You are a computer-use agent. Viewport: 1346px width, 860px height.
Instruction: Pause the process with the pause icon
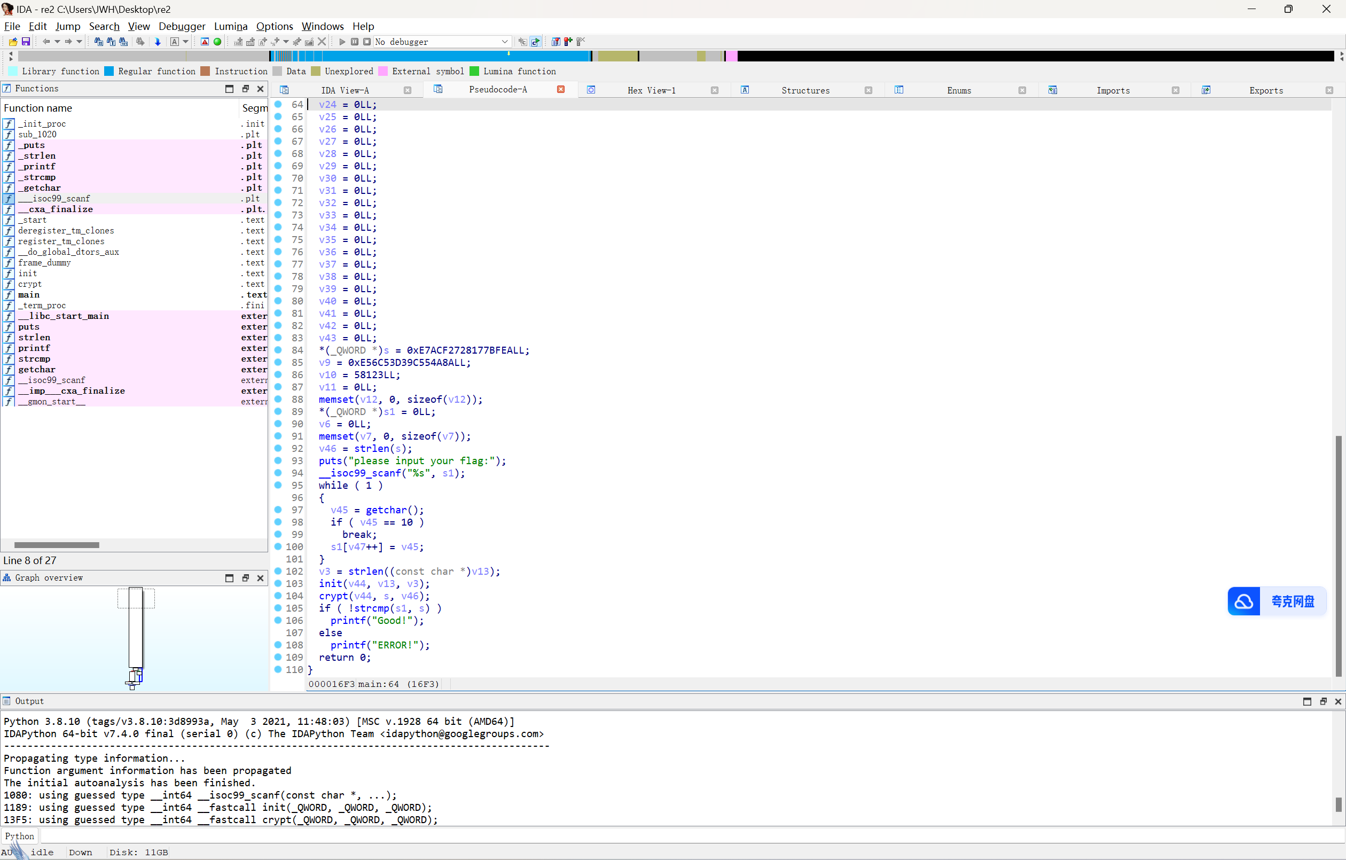coord(354,42)
